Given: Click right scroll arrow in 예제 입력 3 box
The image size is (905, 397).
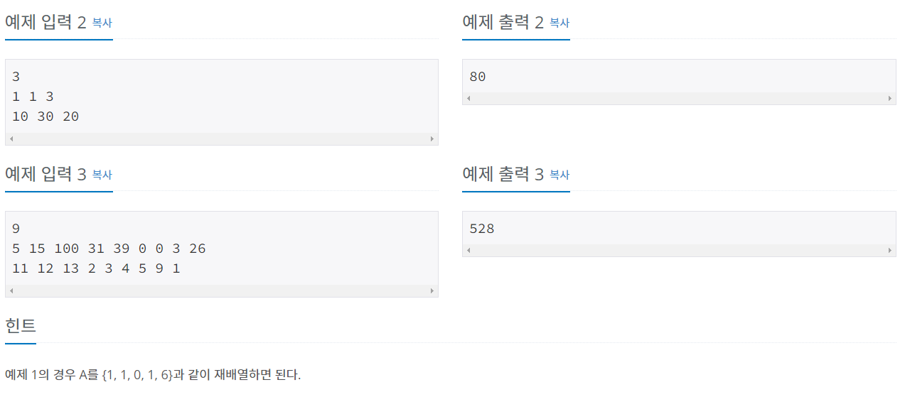Looking at the screenshot, I should pyautogui.click(x=432, y=290).
